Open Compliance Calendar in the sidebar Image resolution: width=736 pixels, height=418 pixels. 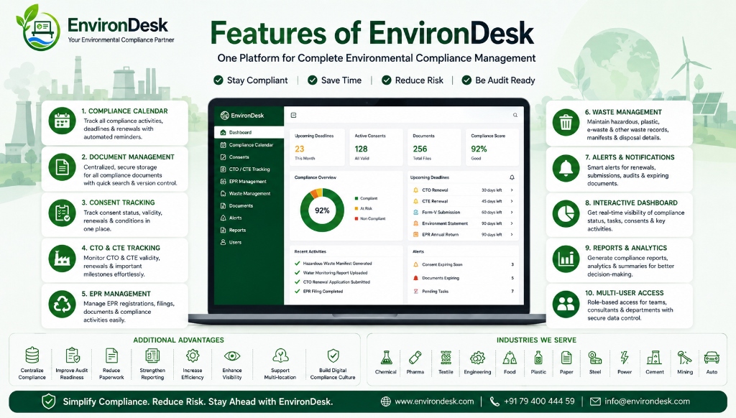pyautogui.click(x=249, y=144)
